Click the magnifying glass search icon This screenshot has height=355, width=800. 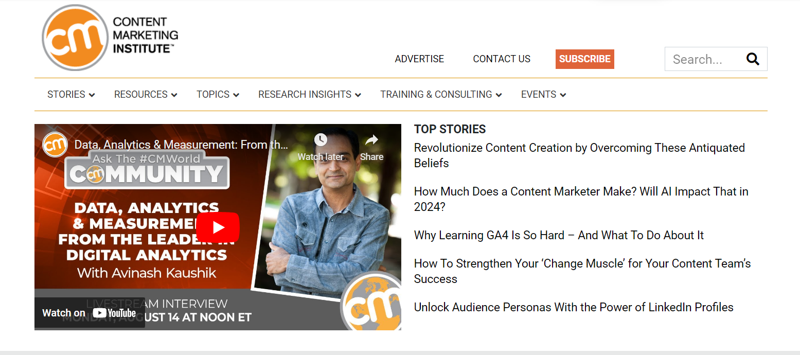[753, 59]
